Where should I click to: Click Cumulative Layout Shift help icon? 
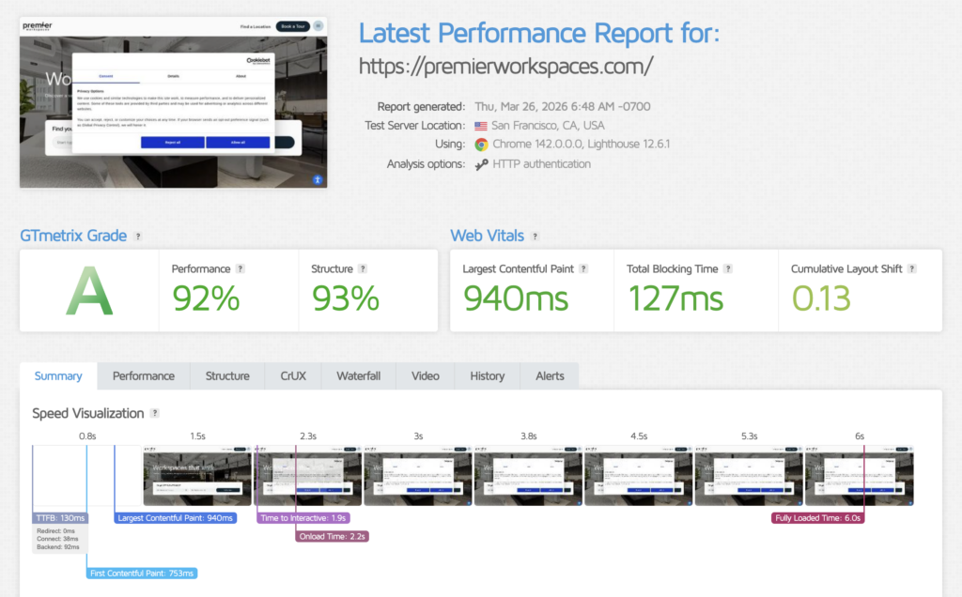[911, 269]
